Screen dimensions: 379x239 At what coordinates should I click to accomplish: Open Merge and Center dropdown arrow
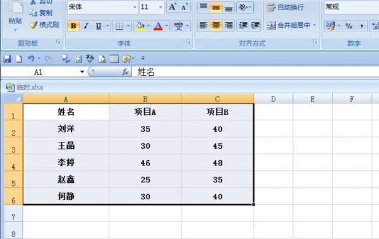click(315, 25)
